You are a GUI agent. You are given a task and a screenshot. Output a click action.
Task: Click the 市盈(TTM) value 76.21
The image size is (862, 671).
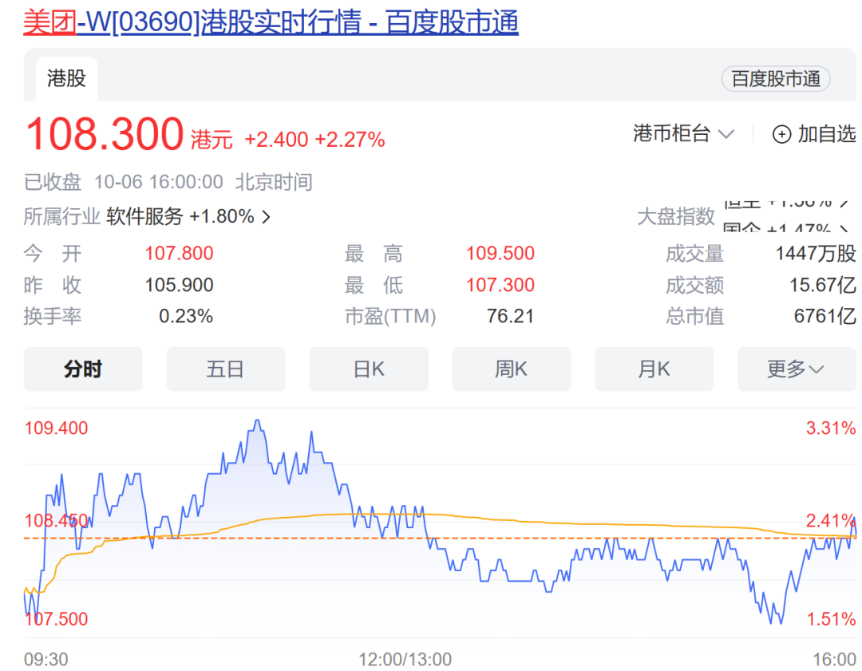tap(510, 316)
